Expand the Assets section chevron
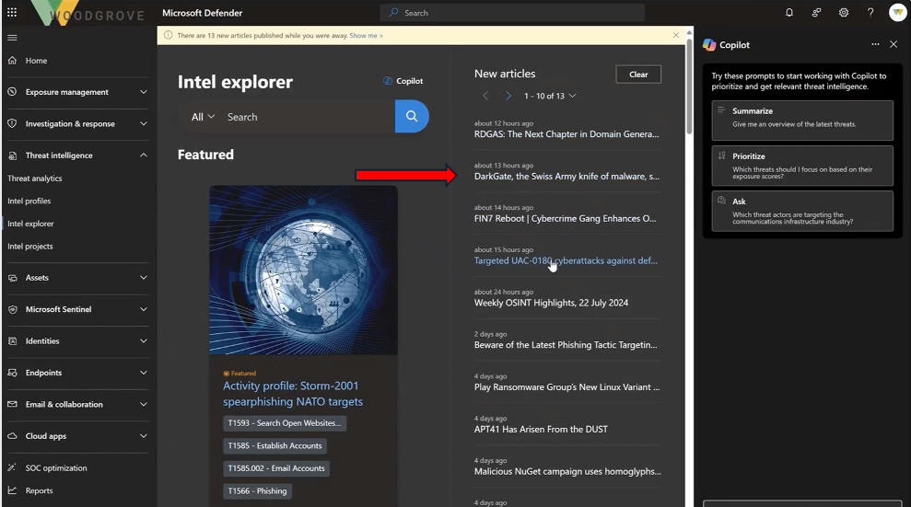Screen dimensions: 911x507 click(x=144, y=277)
